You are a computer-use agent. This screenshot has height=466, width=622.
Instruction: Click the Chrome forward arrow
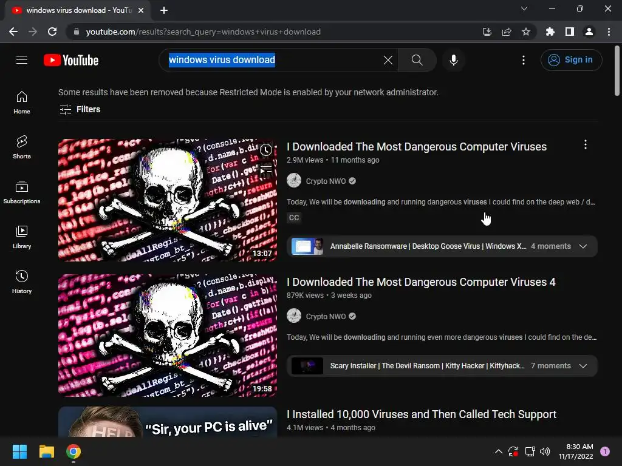[x=33, y=32]
